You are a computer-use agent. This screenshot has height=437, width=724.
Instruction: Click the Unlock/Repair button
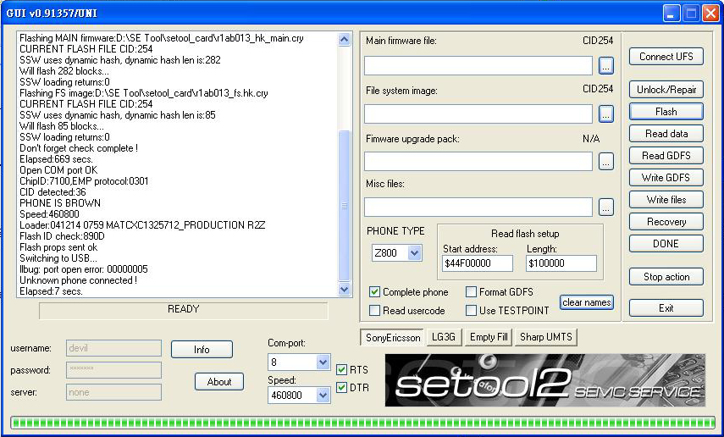(666, 90)
